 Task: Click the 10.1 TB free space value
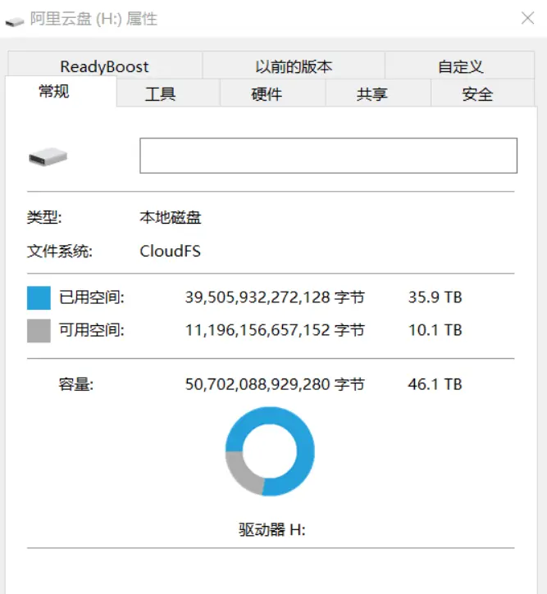[435, 330]
